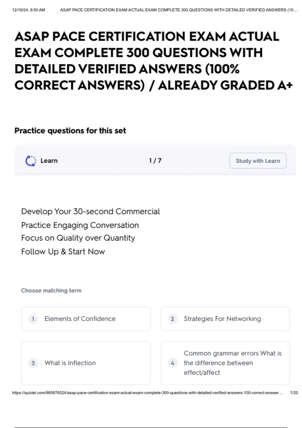302x428 pixels.
Task: Open the quizlet.com URL in the footer
Action: click(147, 393)
